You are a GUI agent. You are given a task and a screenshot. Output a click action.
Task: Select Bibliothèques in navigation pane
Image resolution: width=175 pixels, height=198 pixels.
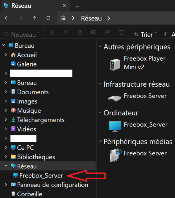[36, 157]
